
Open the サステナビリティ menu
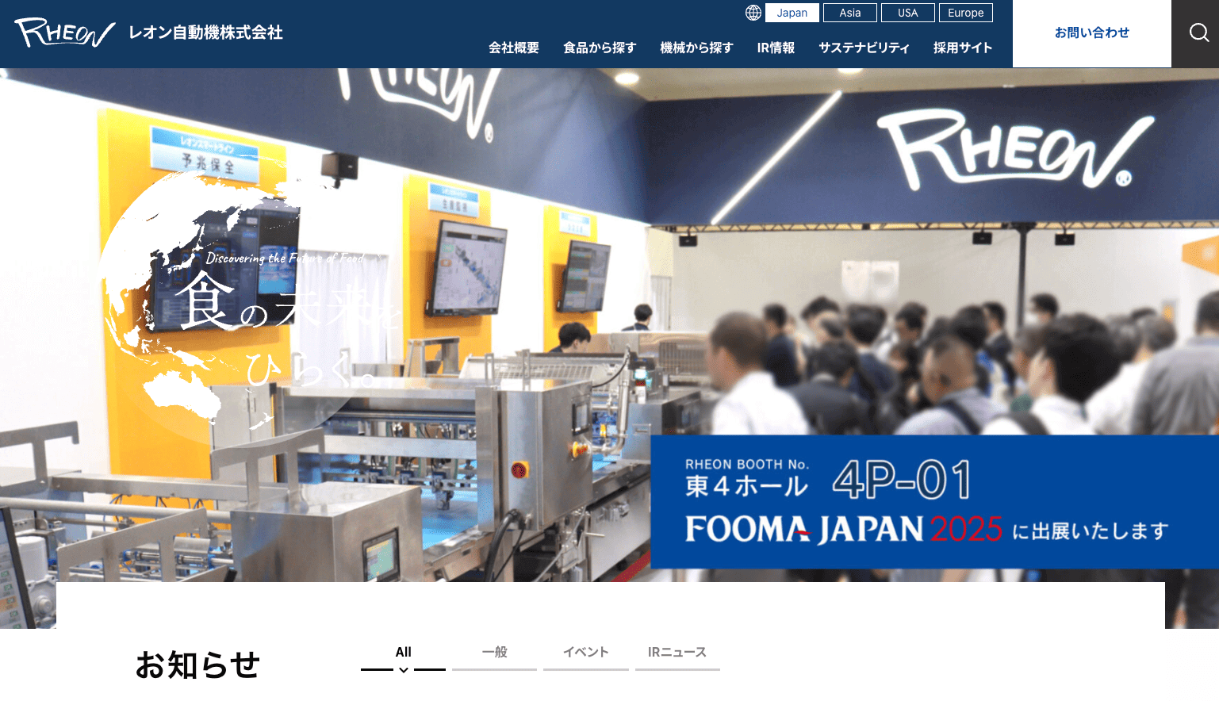pos(864,48)
